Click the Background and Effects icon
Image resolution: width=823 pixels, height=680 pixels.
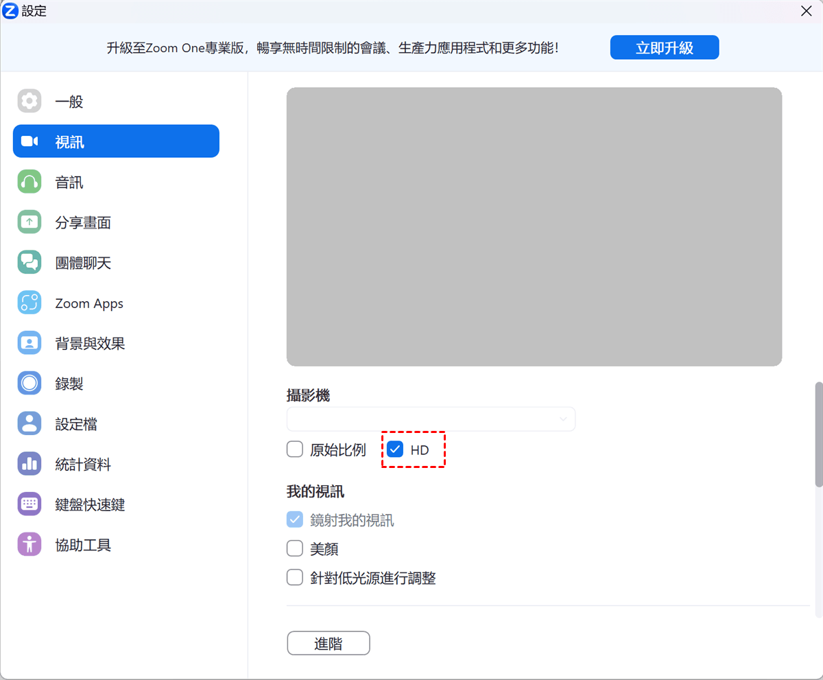coord(29,343)
